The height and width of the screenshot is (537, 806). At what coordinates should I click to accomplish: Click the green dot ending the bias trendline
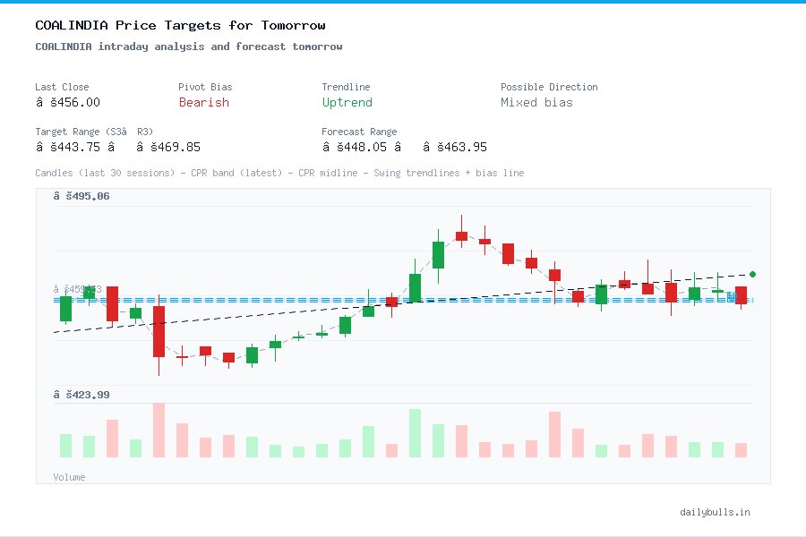[x=752, y=275]
